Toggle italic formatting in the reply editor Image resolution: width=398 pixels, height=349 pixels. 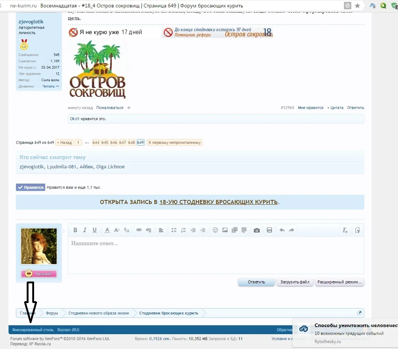click(x=85, y=230)
